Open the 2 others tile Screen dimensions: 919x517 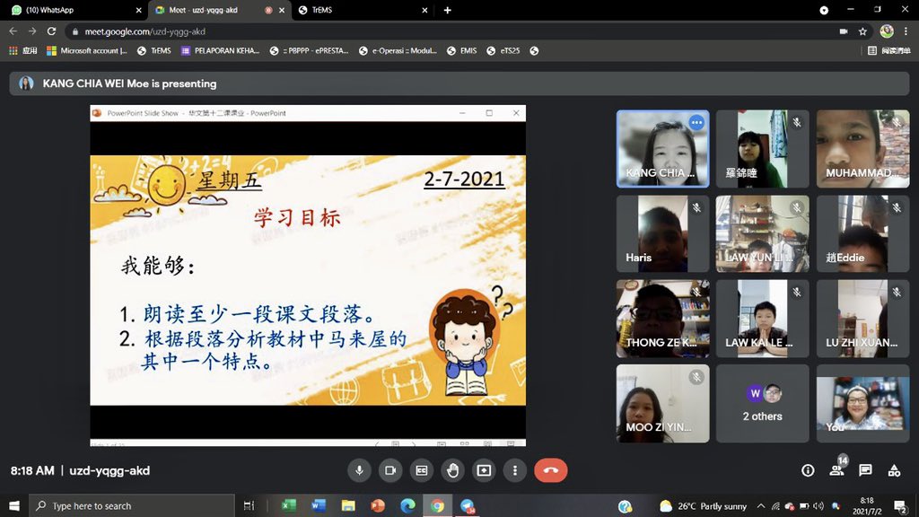pyautogui.click(x=763, y=403)
